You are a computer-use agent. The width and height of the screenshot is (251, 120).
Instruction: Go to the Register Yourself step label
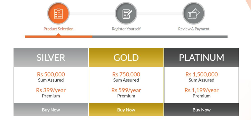coord(126,29)
